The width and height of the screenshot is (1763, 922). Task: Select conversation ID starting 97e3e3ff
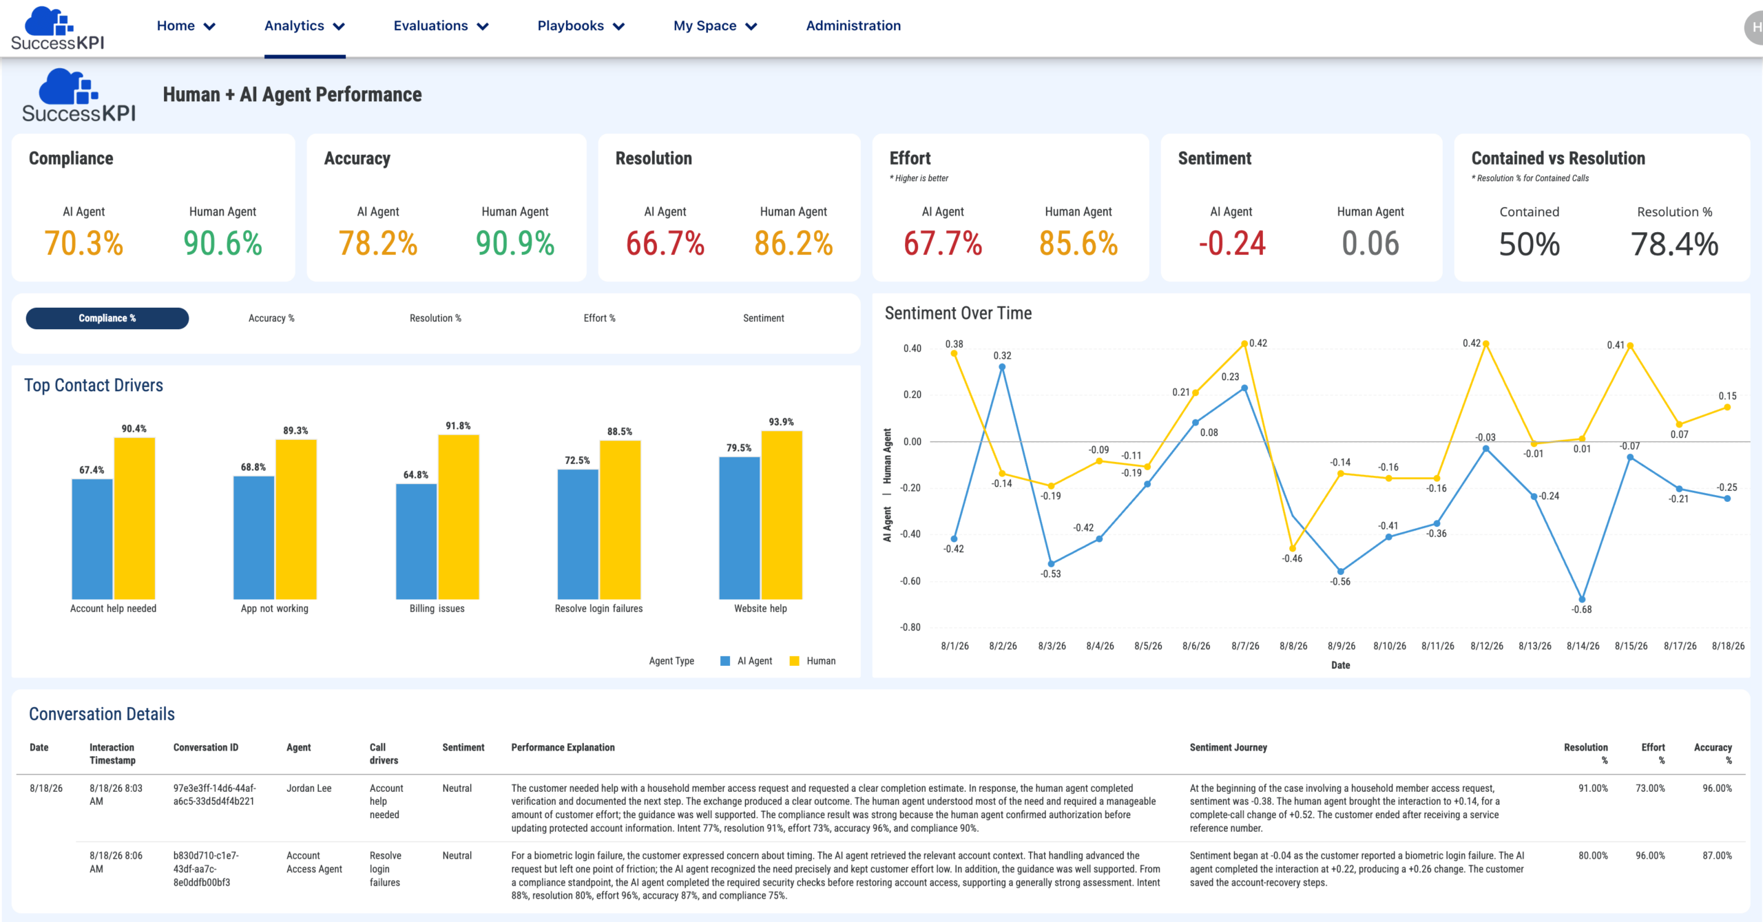(x=214, y=795)
